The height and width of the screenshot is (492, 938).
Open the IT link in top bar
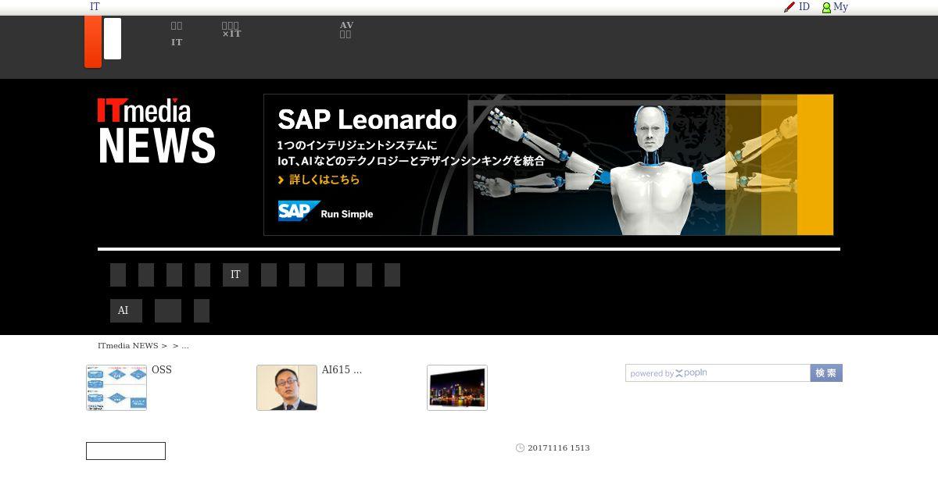95,6
